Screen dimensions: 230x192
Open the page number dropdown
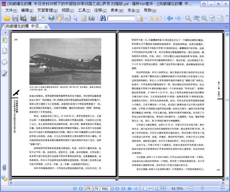click(112, 189)
